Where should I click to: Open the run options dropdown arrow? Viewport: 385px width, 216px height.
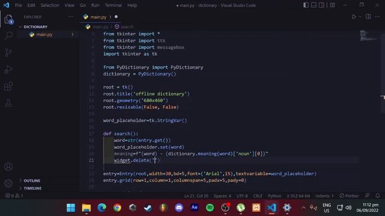click(x=360, y=17)
